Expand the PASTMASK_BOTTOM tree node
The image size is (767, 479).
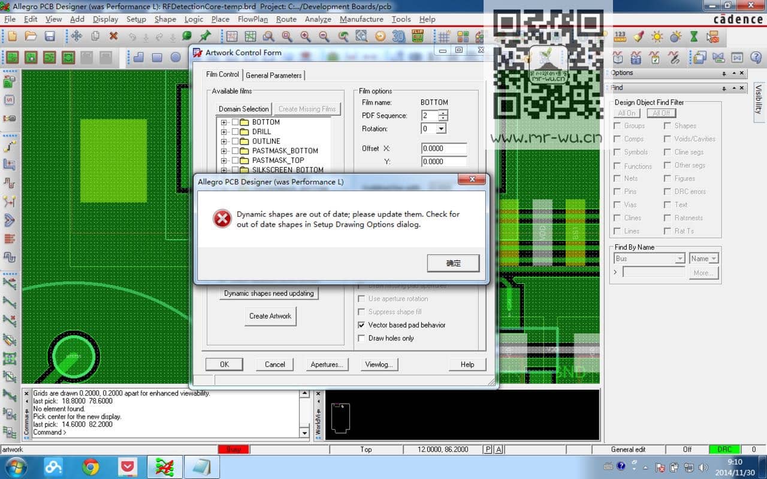point(225,151)
